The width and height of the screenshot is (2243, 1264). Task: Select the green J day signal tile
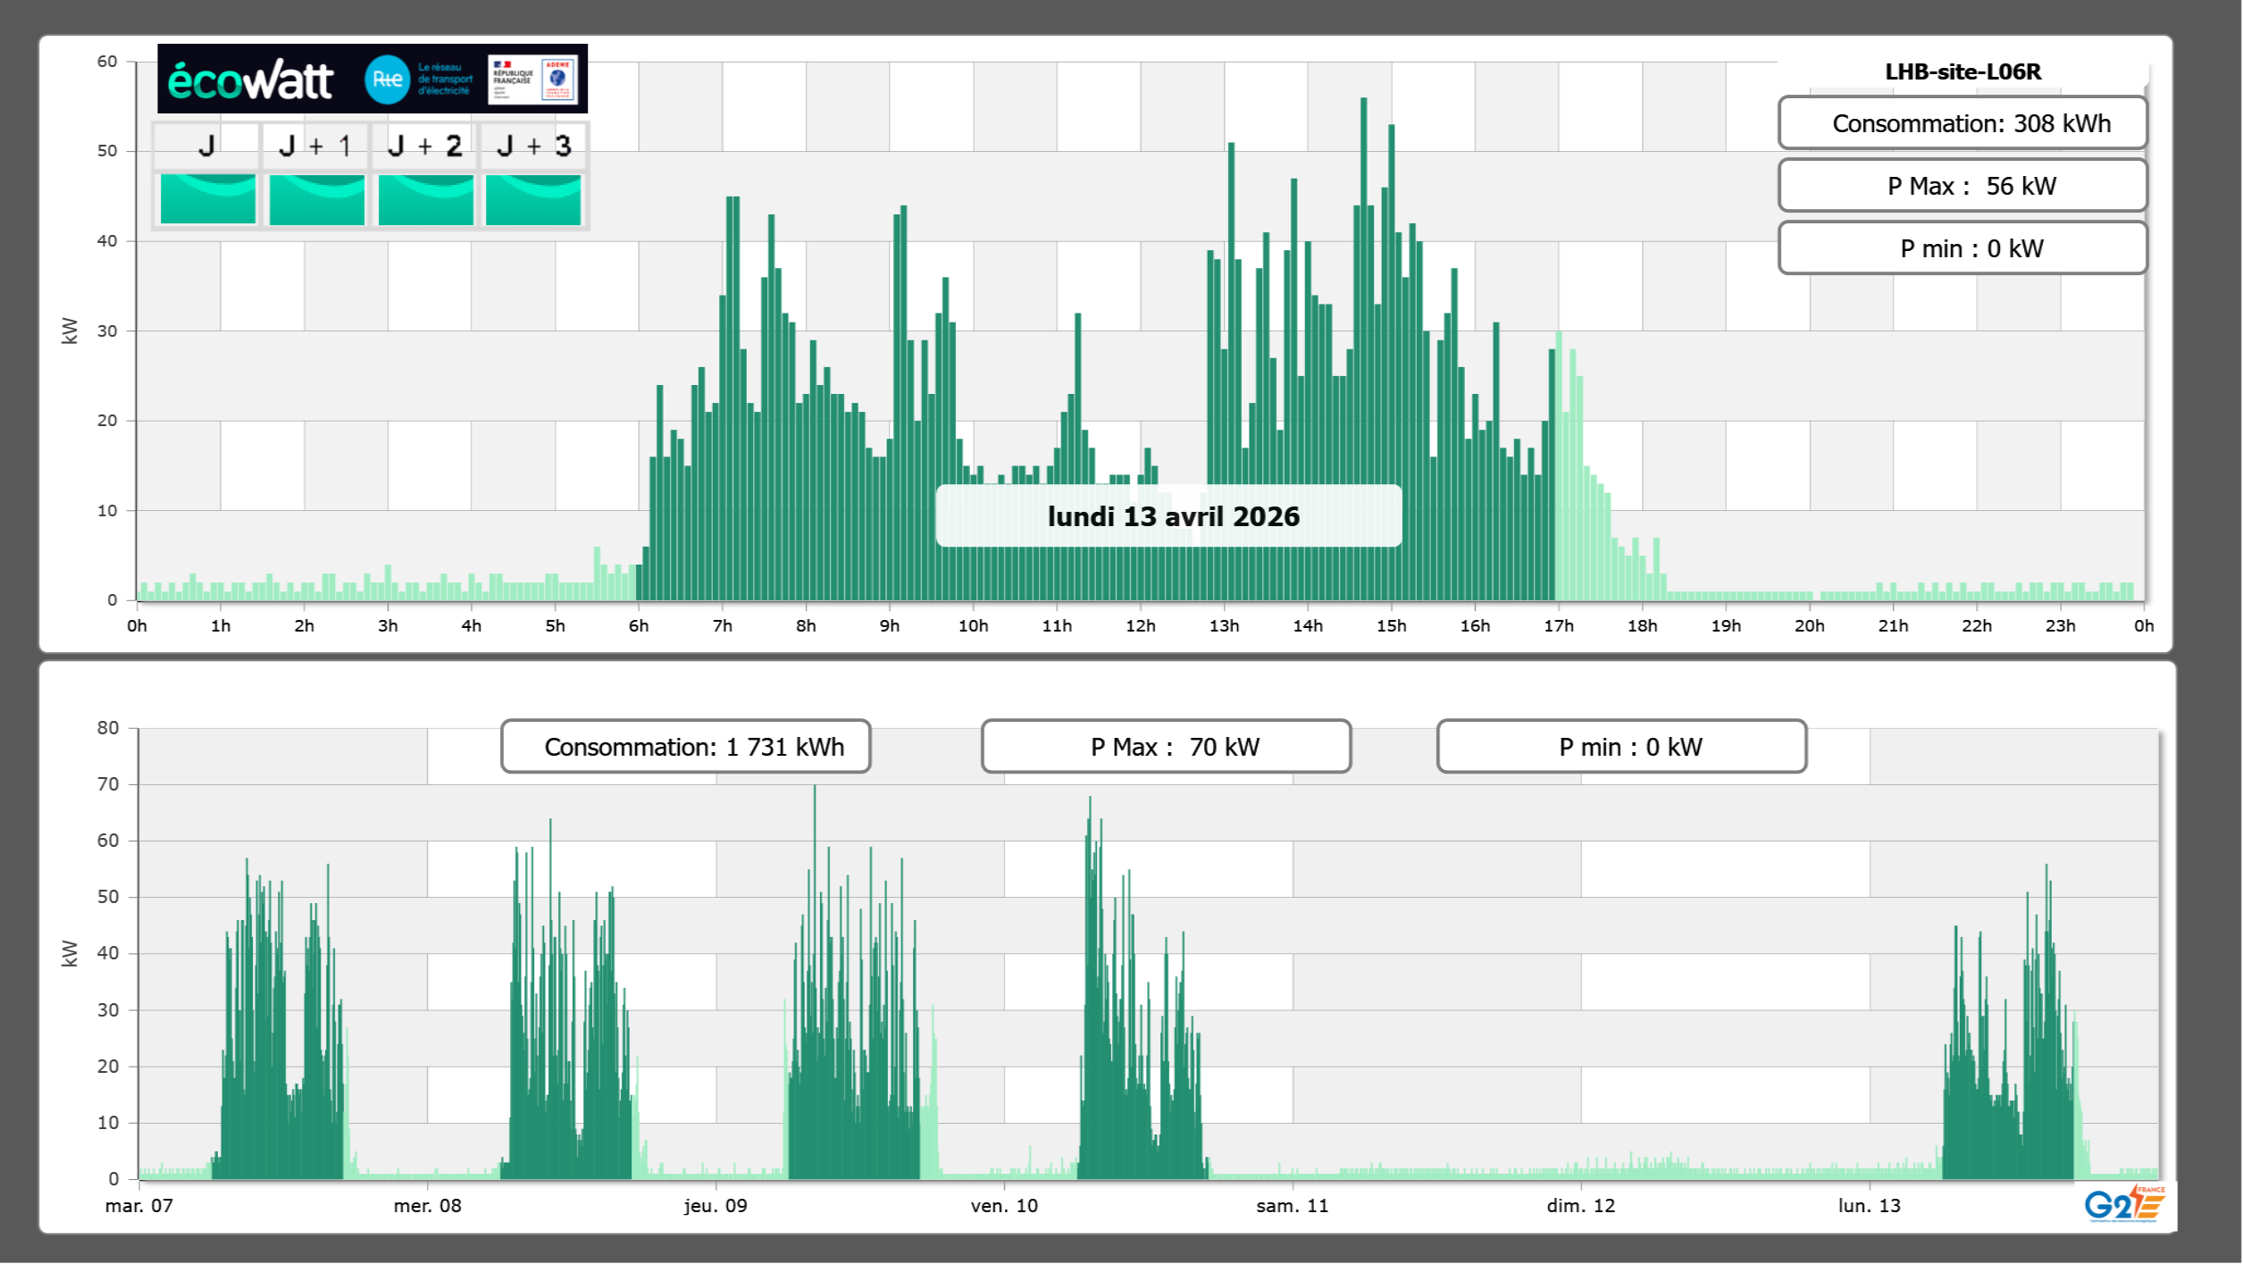(207, 199)
